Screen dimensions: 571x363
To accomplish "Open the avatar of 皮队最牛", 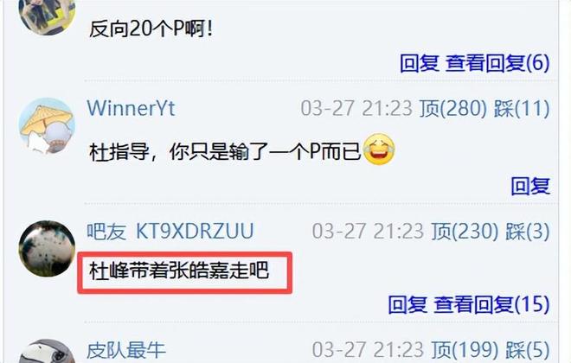I will click(x=47, y=352).
